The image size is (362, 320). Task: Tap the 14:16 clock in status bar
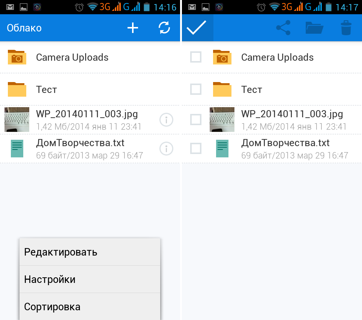165,7
